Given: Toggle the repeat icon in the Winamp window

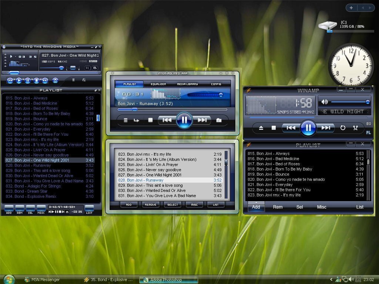Looking at the screenshot, I should click(x=343, y=128).
